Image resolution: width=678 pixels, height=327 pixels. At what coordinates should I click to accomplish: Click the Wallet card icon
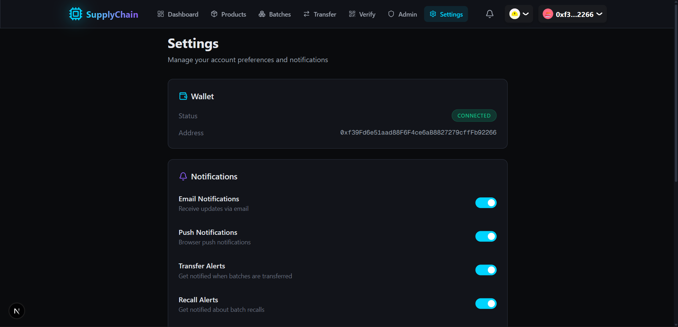[x=183, y=96]
